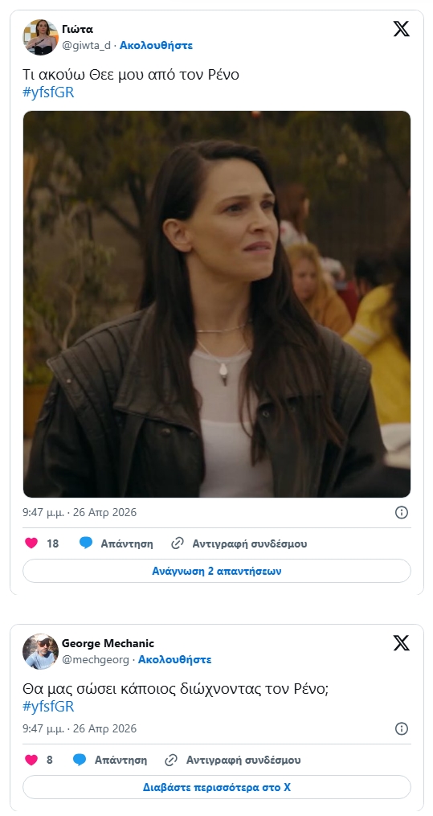The image size is (433, 816).
Task: Open the #yfsfGR hashtag in second tweet
Action: pos(48,707)
